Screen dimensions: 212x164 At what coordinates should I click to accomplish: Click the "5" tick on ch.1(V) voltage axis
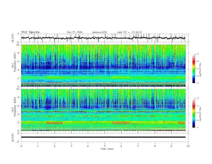19,34
